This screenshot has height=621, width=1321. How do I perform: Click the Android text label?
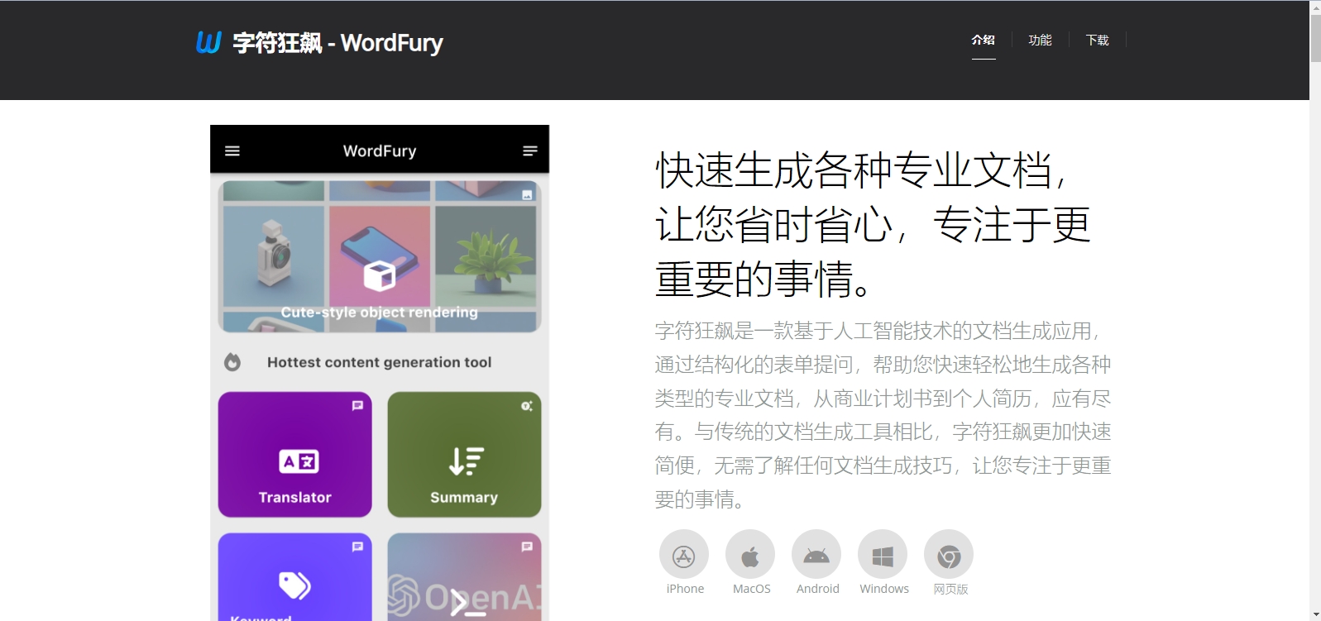817,589
